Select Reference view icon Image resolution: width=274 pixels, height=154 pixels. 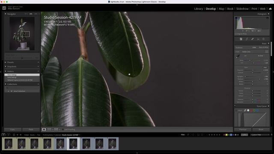point(50,129)
